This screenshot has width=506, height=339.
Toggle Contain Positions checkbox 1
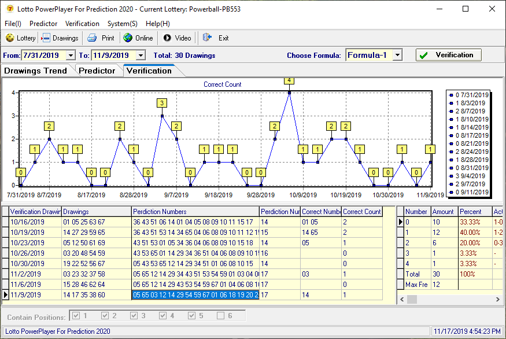[76, 315]
